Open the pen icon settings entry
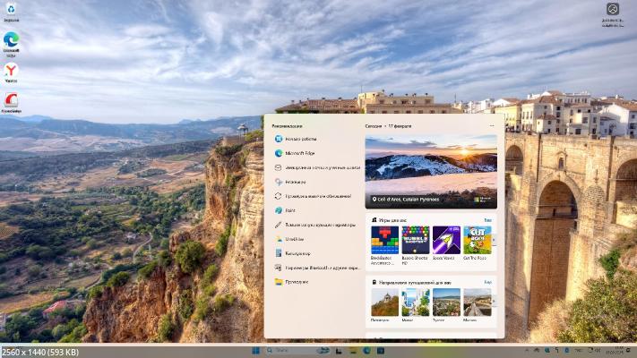The image size is (637, 358). tap(317, 225)
